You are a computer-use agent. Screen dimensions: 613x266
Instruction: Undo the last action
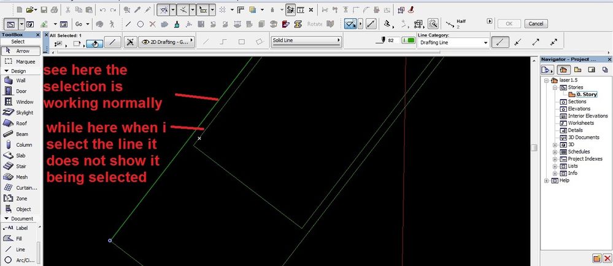point(103,9)
